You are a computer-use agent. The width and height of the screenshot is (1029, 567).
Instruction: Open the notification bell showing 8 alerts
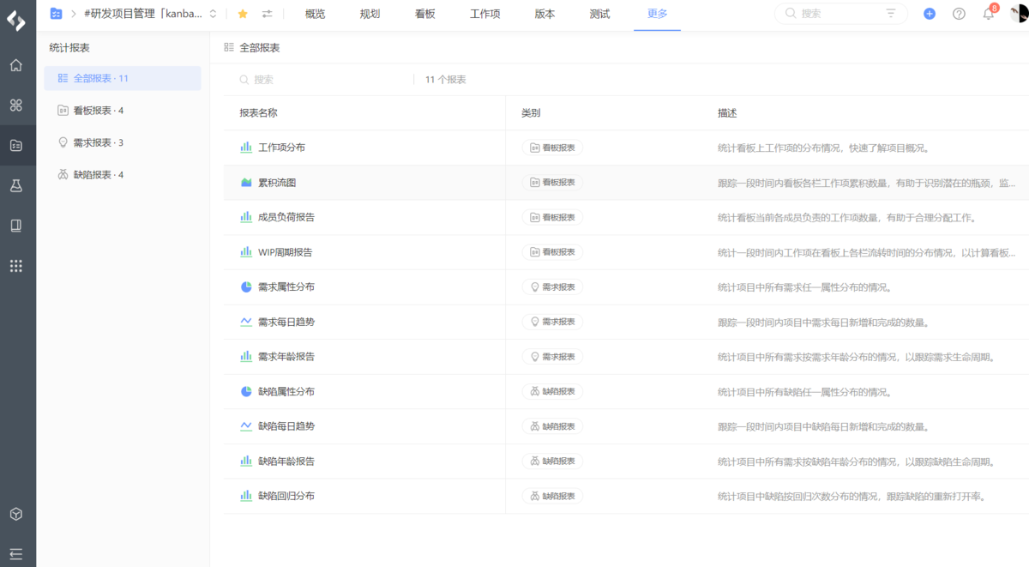click(987, 13)
